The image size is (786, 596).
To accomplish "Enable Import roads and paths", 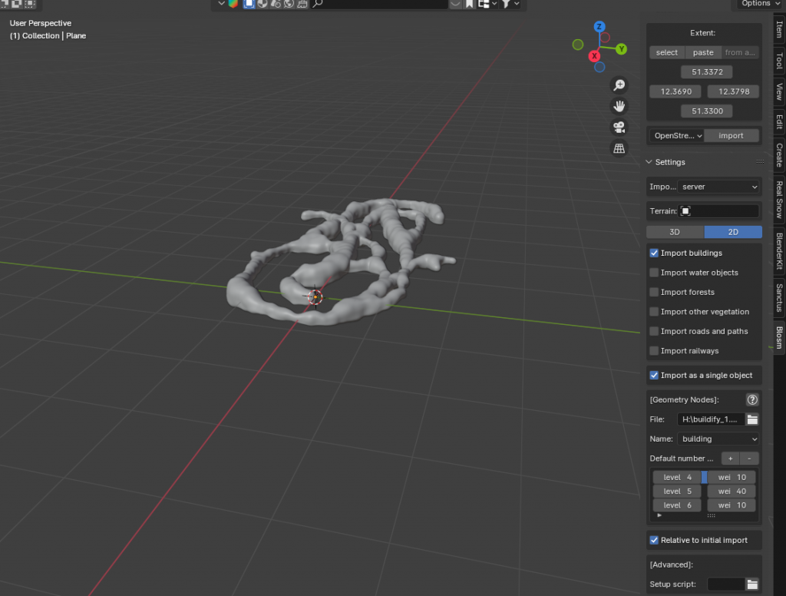I will (654, 331).
